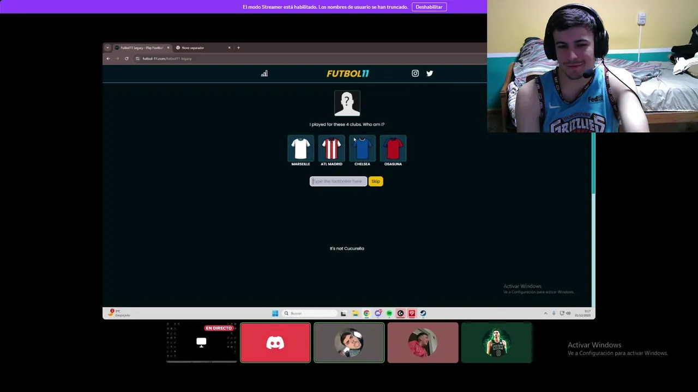Open the Futbol11 Twitter link

tap(430, 73)
